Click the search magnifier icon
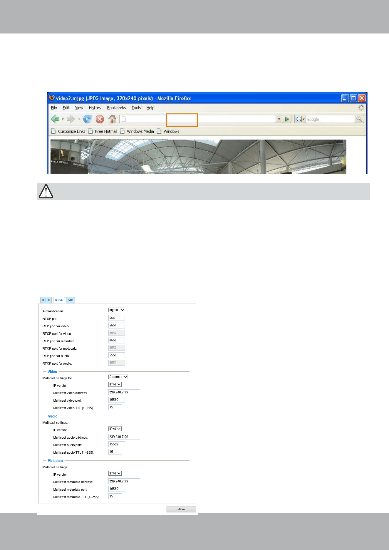The width and height of the screenshot is (389, 550). tap(359, 119)
